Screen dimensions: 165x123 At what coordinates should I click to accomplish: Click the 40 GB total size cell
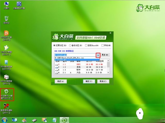[89, 67]
